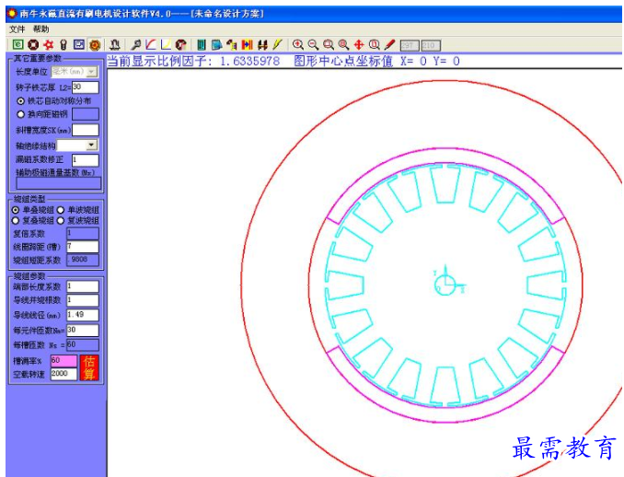Click the red 估算 estimate button
624x477 pixels.
point(89,367)
